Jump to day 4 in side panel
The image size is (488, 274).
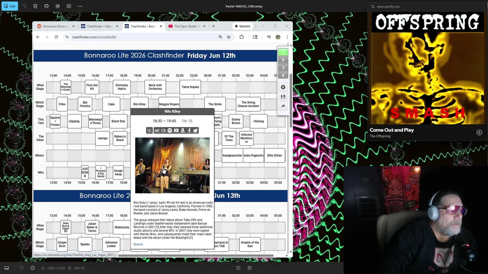283,75
